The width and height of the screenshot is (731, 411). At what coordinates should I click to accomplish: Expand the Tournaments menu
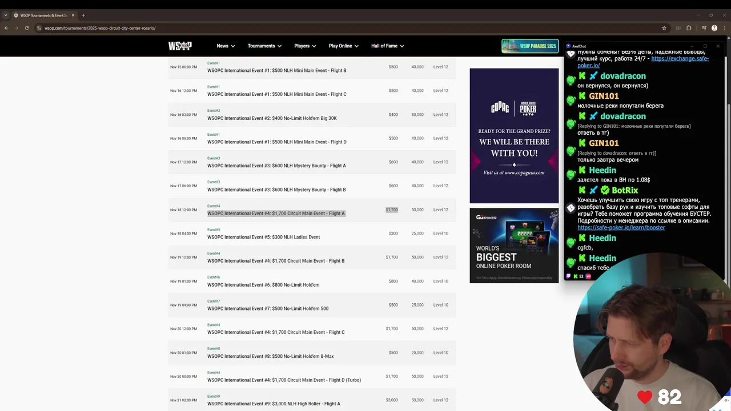[264, 46]
